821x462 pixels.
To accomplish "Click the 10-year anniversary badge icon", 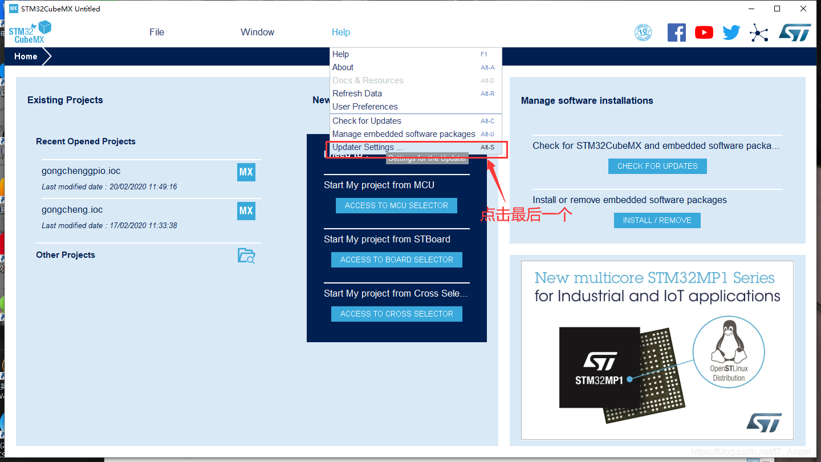I will click(x=643, y=33).
